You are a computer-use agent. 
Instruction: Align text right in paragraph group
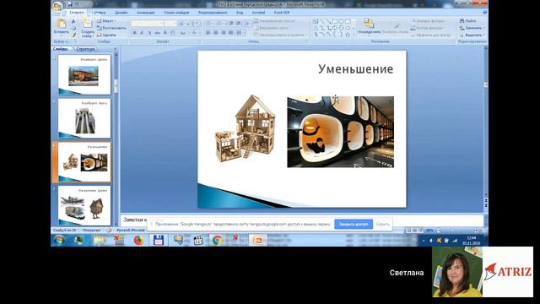pyautogui.click(x=224, y=33)
